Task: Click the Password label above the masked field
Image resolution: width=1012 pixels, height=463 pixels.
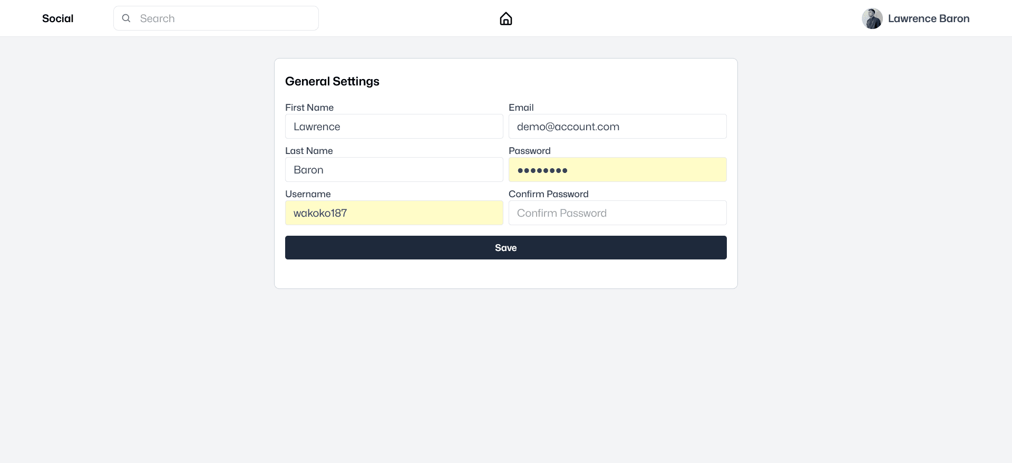Action: (530, 151)
